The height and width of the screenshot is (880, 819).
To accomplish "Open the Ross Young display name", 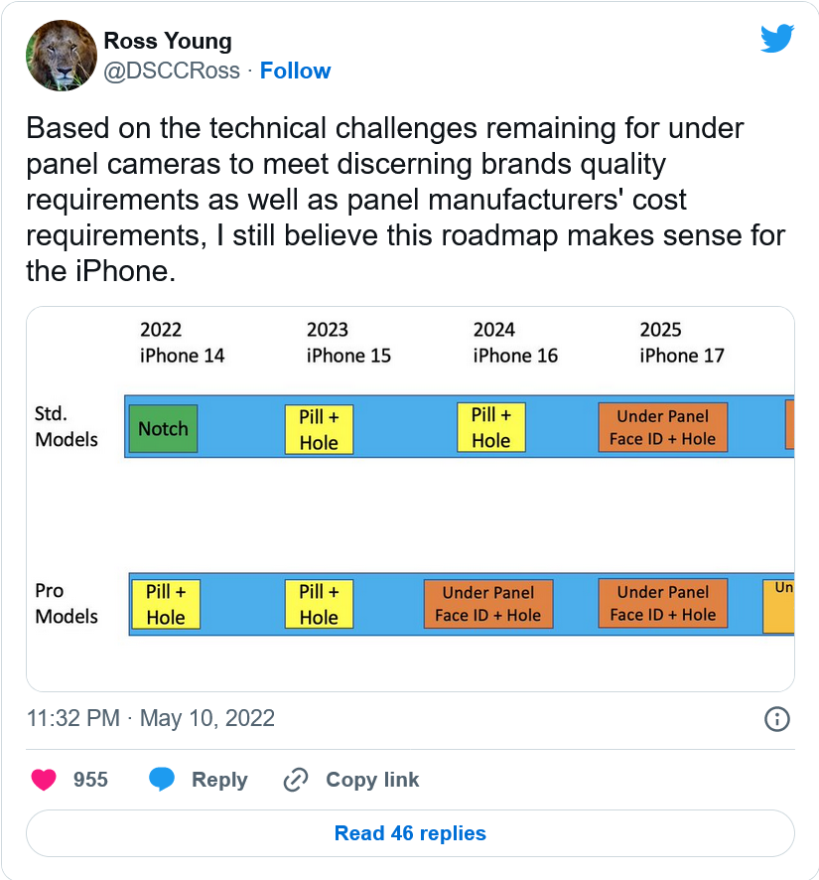I will point(168,41).
